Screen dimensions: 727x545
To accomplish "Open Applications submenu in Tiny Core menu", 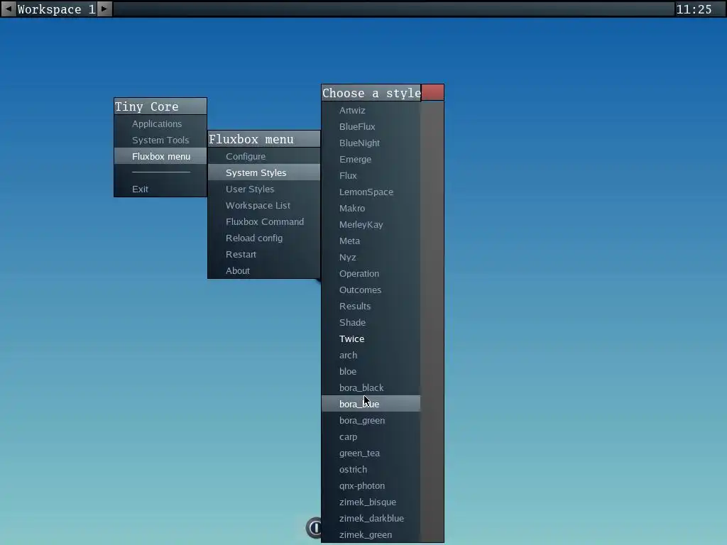I will coord(160,123).
